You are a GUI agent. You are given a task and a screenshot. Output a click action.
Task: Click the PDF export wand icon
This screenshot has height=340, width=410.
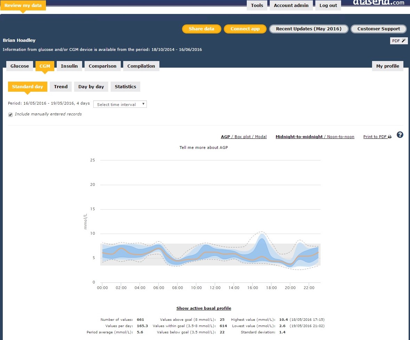403,41
